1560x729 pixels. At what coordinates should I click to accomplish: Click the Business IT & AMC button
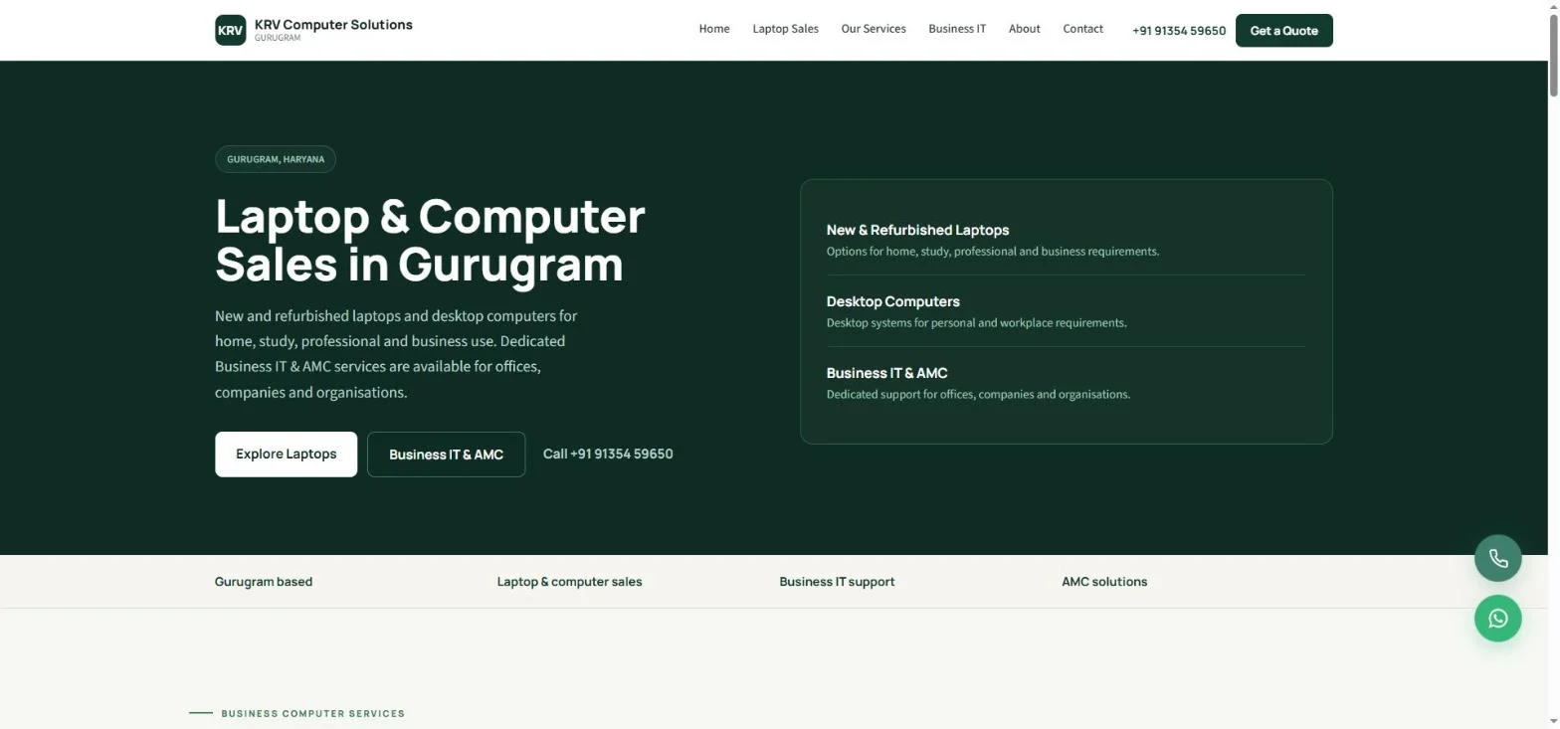coord(446,455)
